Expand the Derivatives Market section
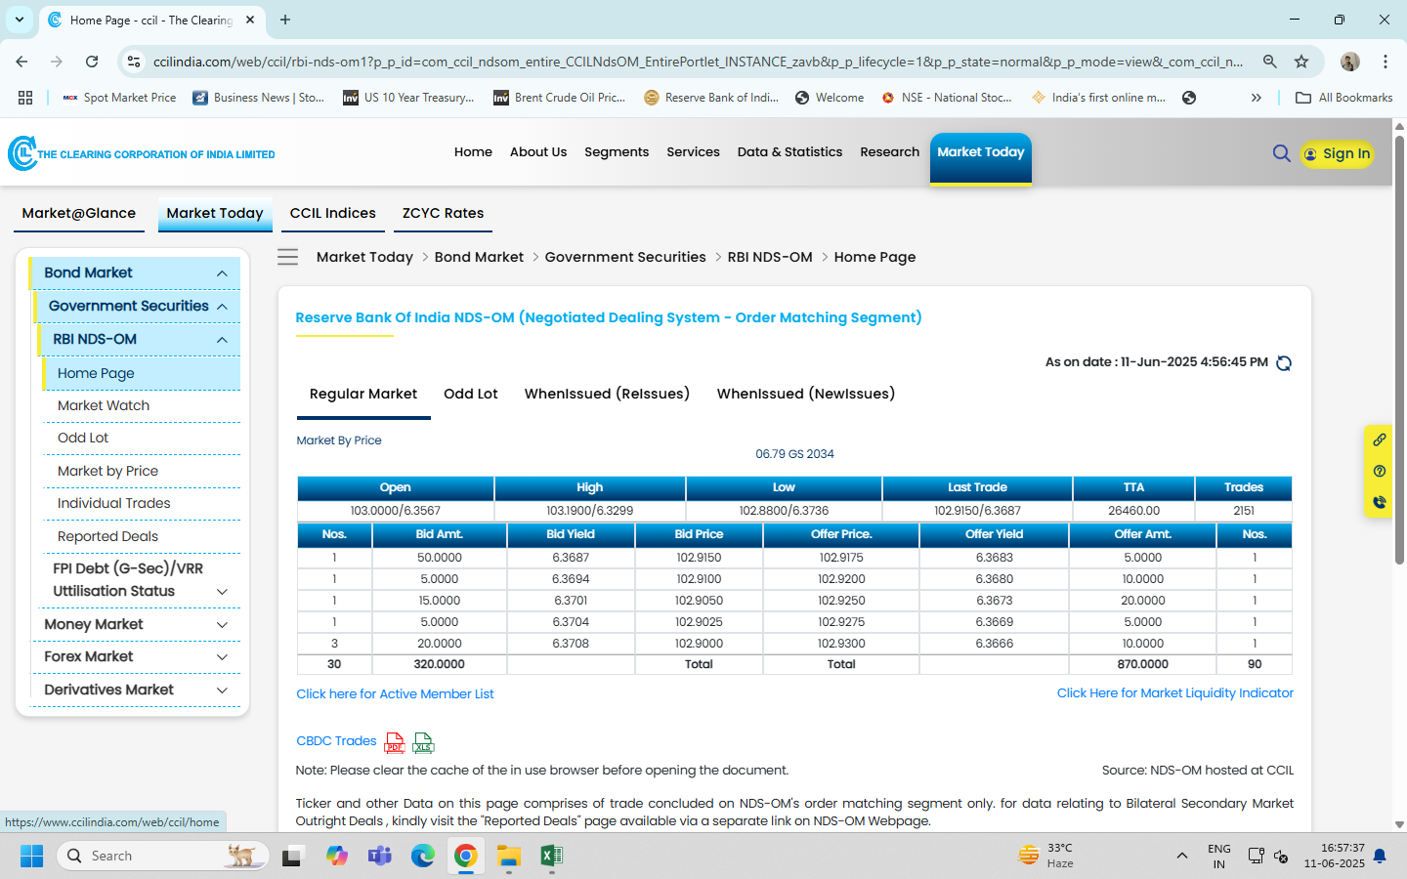This screenshot has height=879, width=1407. [222, 691]
